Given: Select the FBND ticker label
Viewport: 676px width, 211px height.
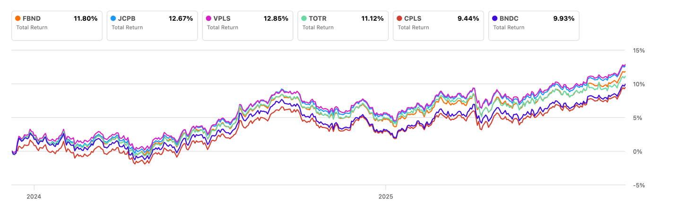Looking at the screenshot, I should click(32, 18).
